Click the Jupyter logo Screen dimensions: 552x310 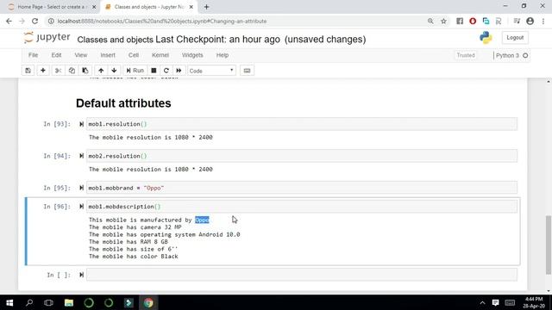(x=47, y=37)
